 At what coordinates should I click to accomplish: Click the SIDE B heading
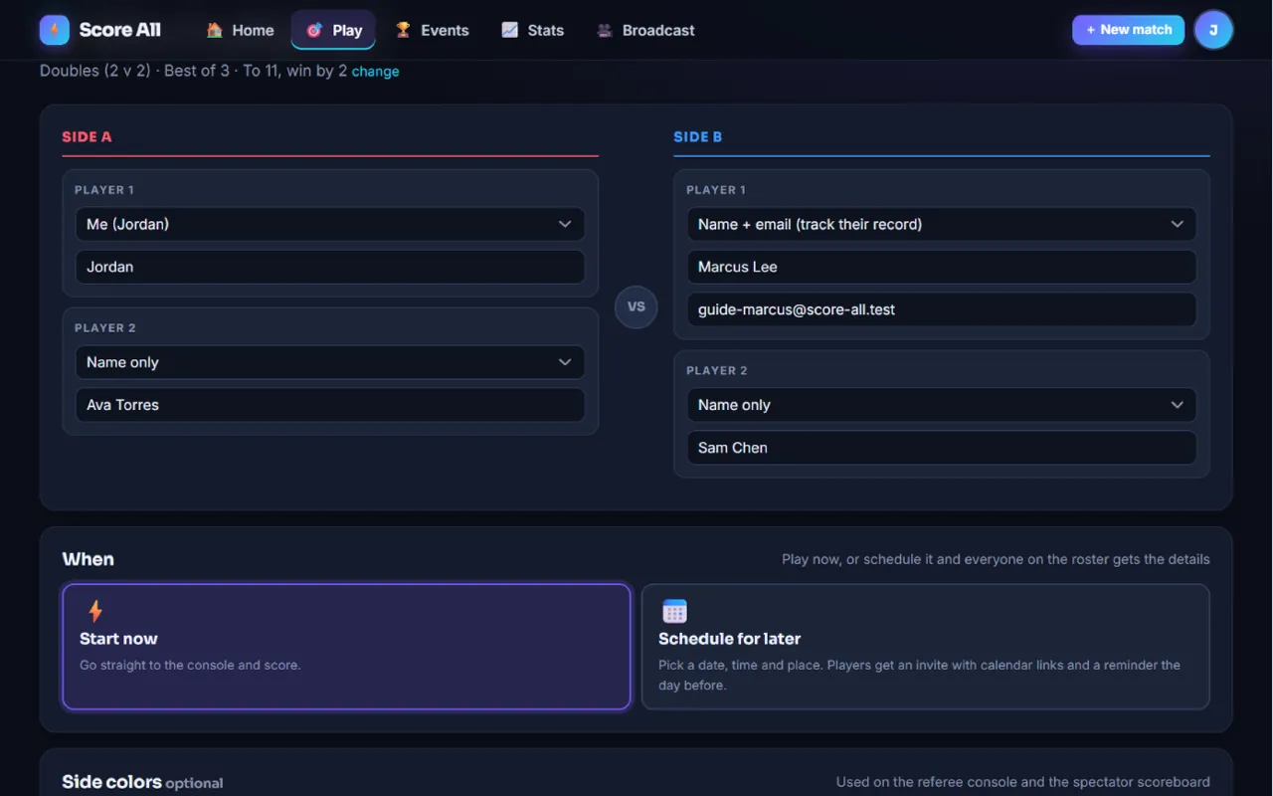[x=697, y=137]
